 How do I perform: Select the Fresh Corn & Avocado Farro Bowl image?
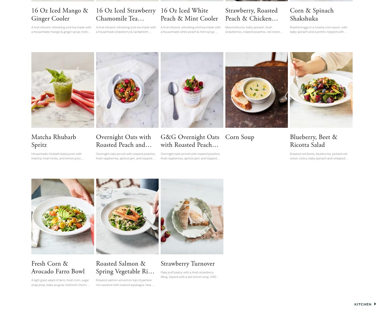tap(63, 217)
